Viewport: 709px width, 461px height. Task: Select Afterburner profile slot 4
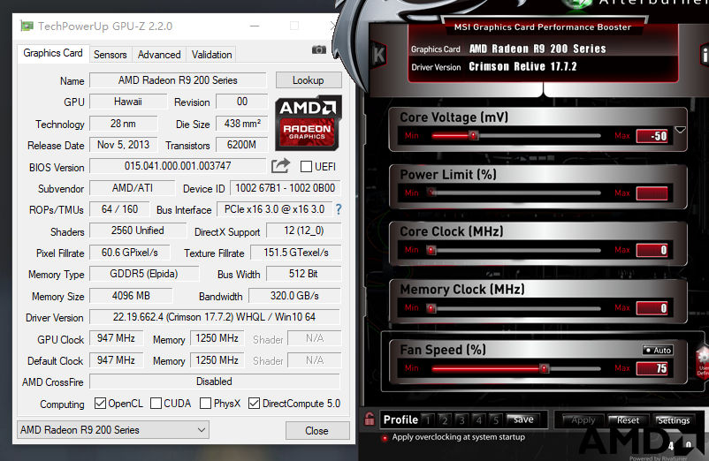pos(479,420)
